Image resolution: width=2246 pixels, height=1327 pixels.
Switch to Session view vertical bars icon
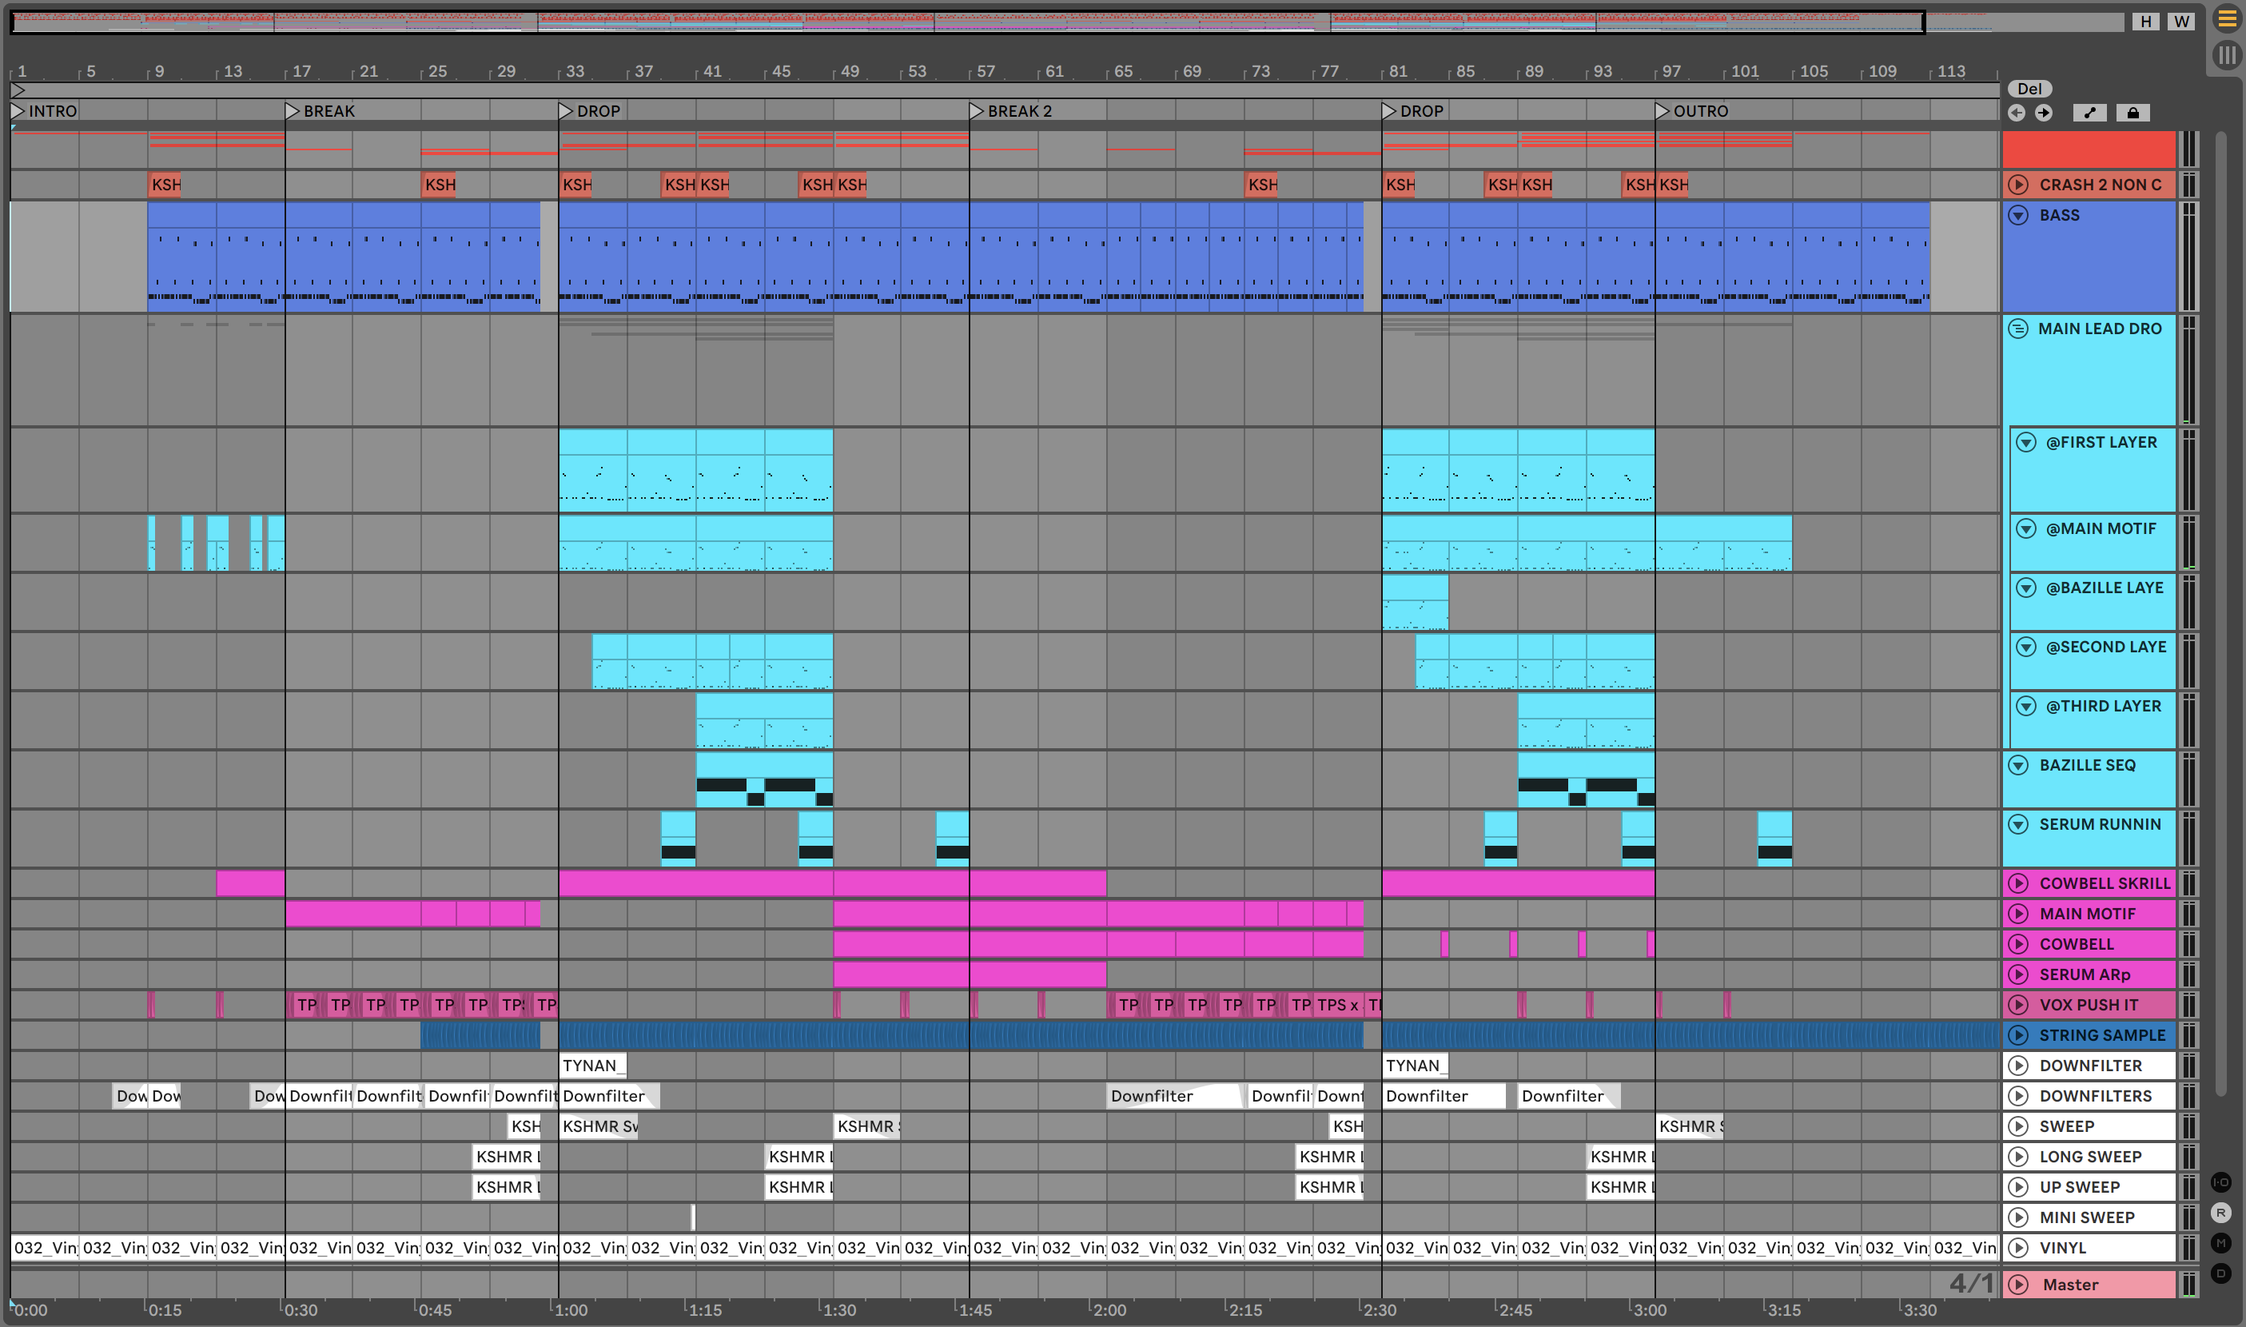[2226, 55]
